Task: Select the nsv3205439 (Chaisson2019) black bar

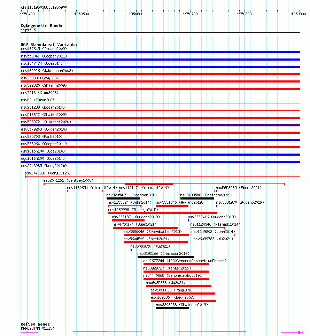Action: pos(123,198)
